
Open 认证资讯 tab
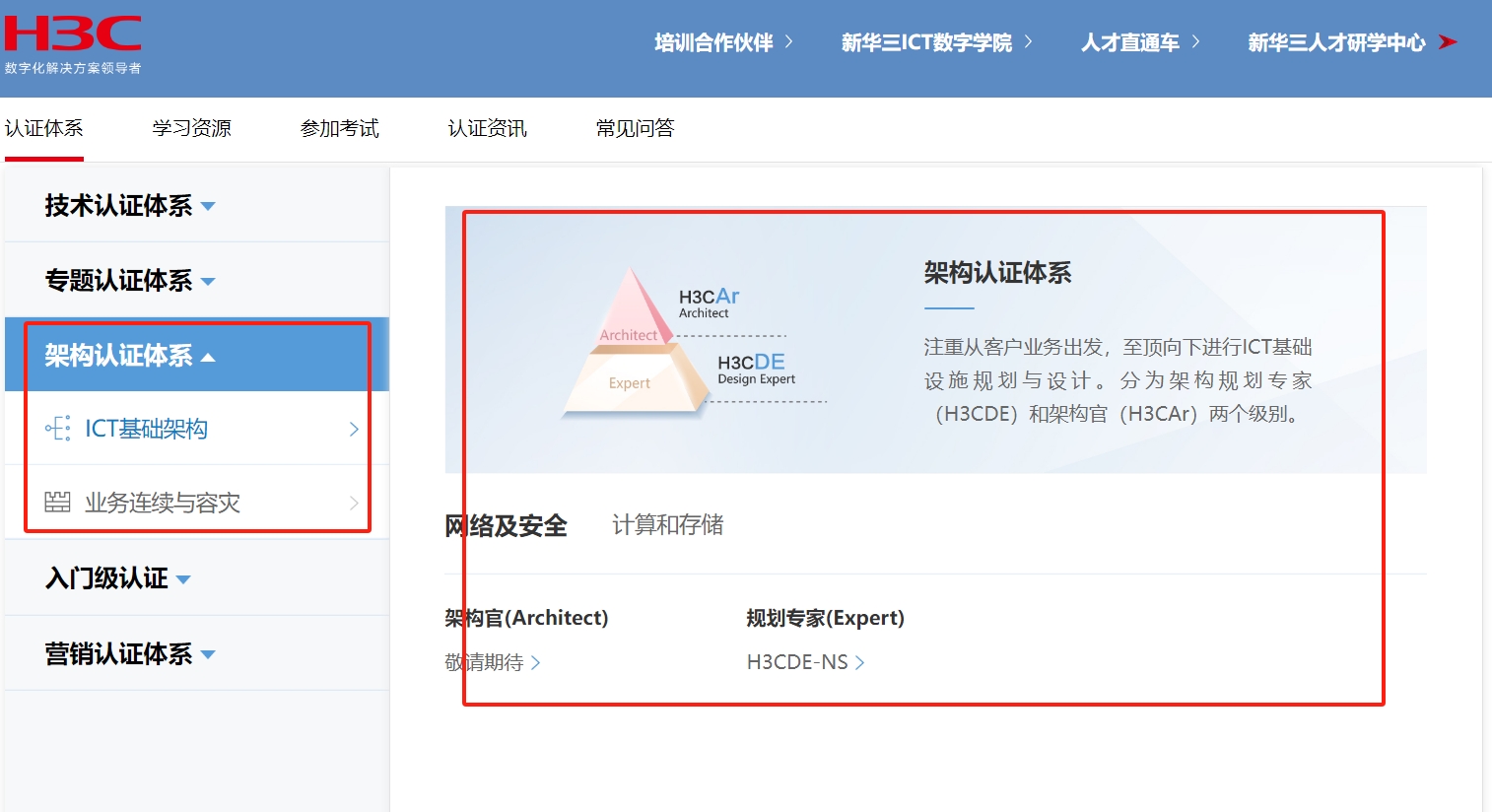click(487, 128)
